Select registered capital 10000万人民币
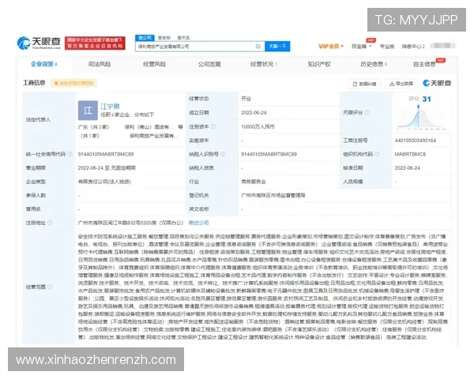Viewport: 474px width, 379px height. (258, 126)
